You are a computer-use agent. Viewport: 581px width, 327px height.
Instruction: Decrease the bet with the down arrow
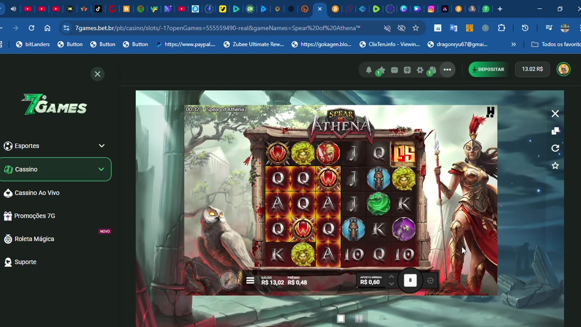[x=391, y=284]
